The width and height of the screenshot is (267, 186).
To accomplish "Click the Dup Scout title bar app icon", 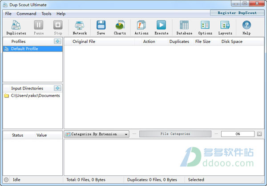I will click(5, 5).
